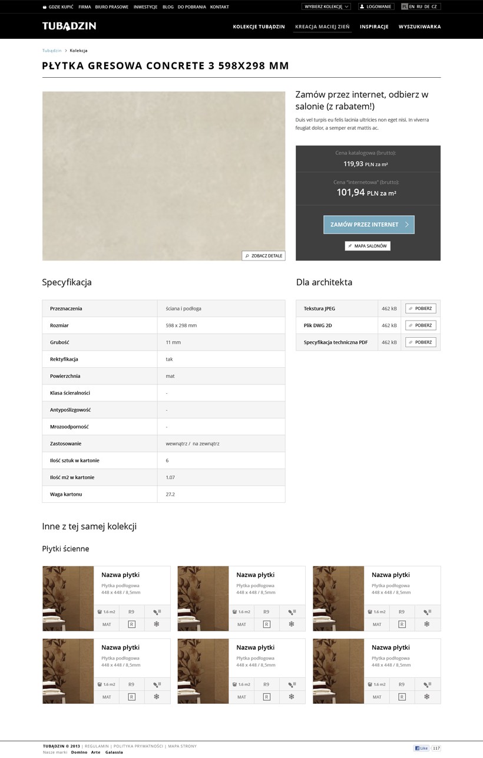Open the Galassia brand link in footer
Image resolution: width=483 pixels, height=758 pixels.
[114, 753]
